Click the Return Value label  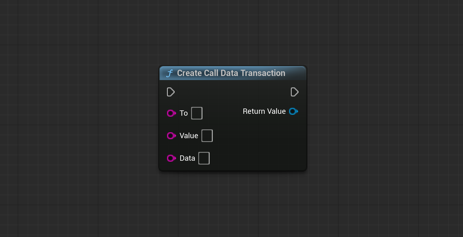point(264,111)
